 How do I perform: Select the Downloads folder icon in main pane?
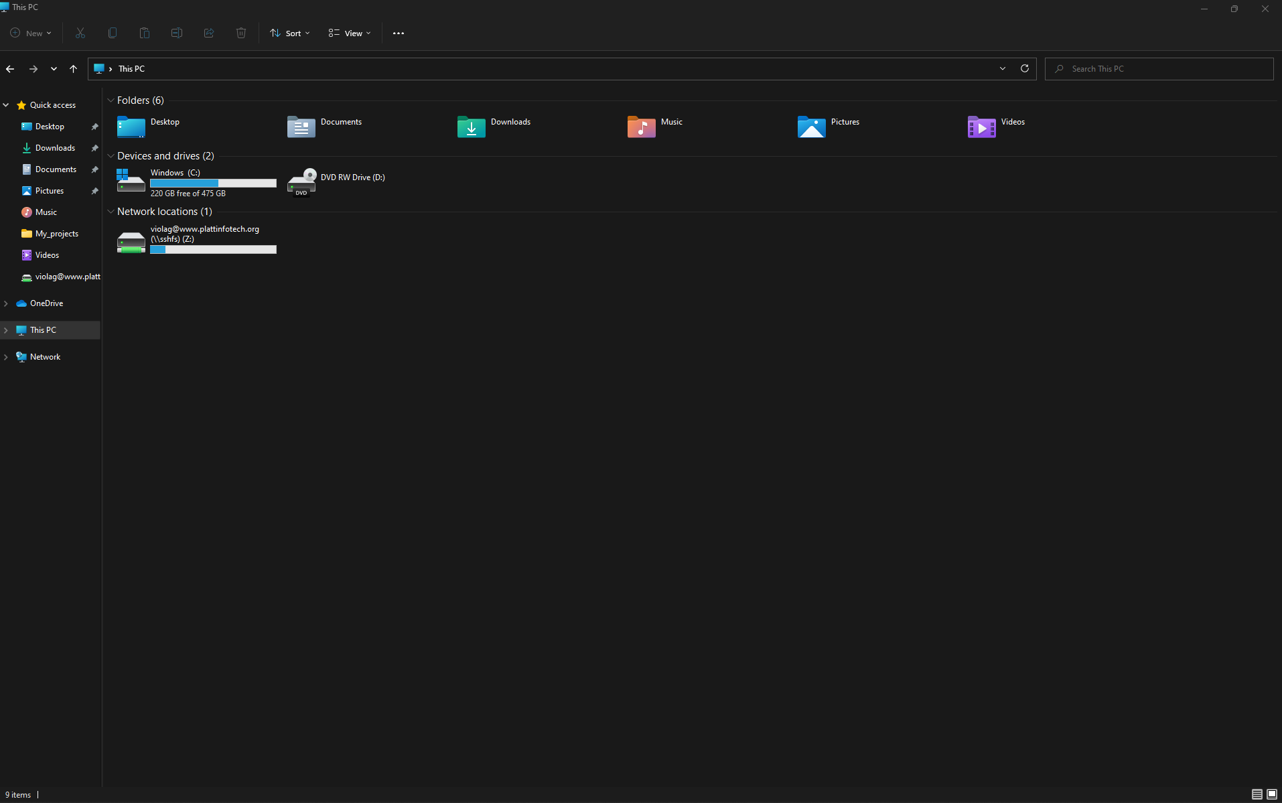coord(472,127)
